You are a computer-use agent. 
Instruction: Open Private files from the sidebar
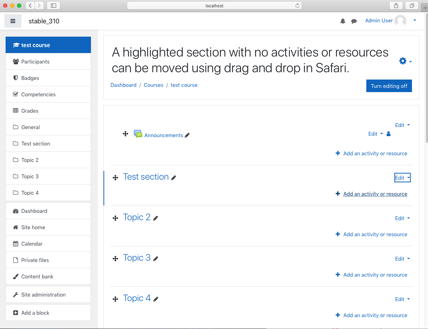[48, 260]
